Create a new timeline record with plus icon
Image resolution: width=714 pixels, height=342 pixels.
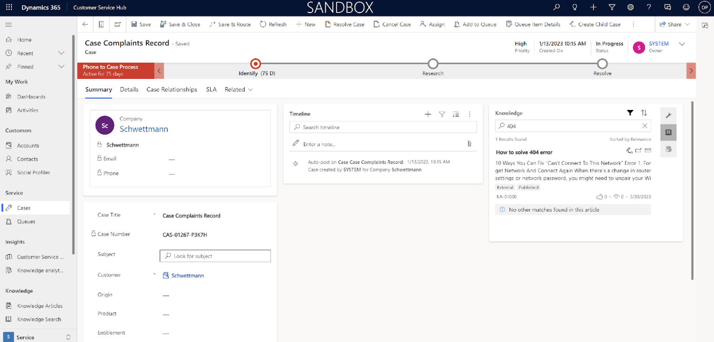click(x=428, y=114)
